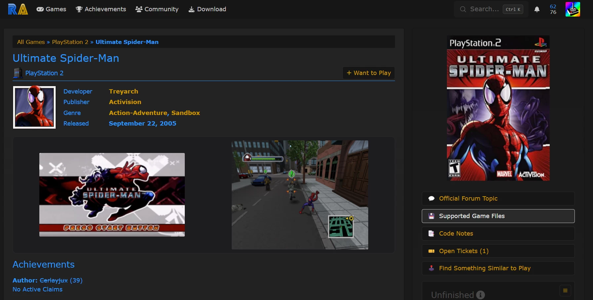
Task: Expand the Community menu
Action: click(157, 9)
